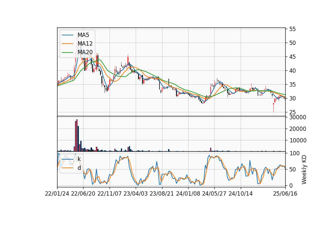This screenshot has width=317, height=228.
Task: Click the volume axis value 30000
Action: click(298, 117)
